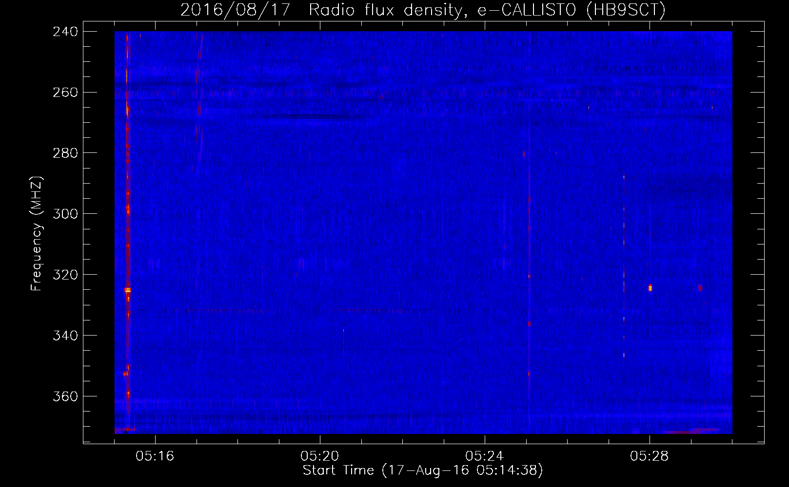Click the 240 frequency tick label
789x487 pixels.
65,32
